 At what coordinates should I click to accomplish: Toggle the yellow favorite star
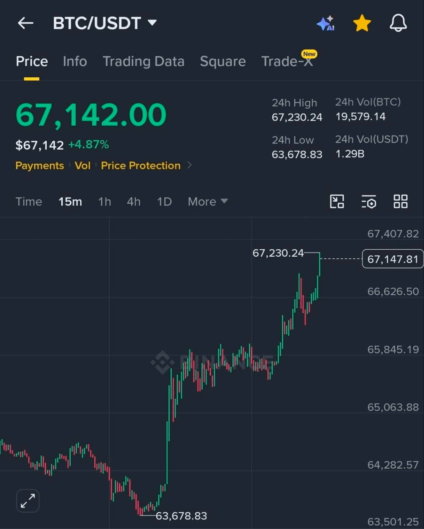pyautogui.click(x=362, y=23)
